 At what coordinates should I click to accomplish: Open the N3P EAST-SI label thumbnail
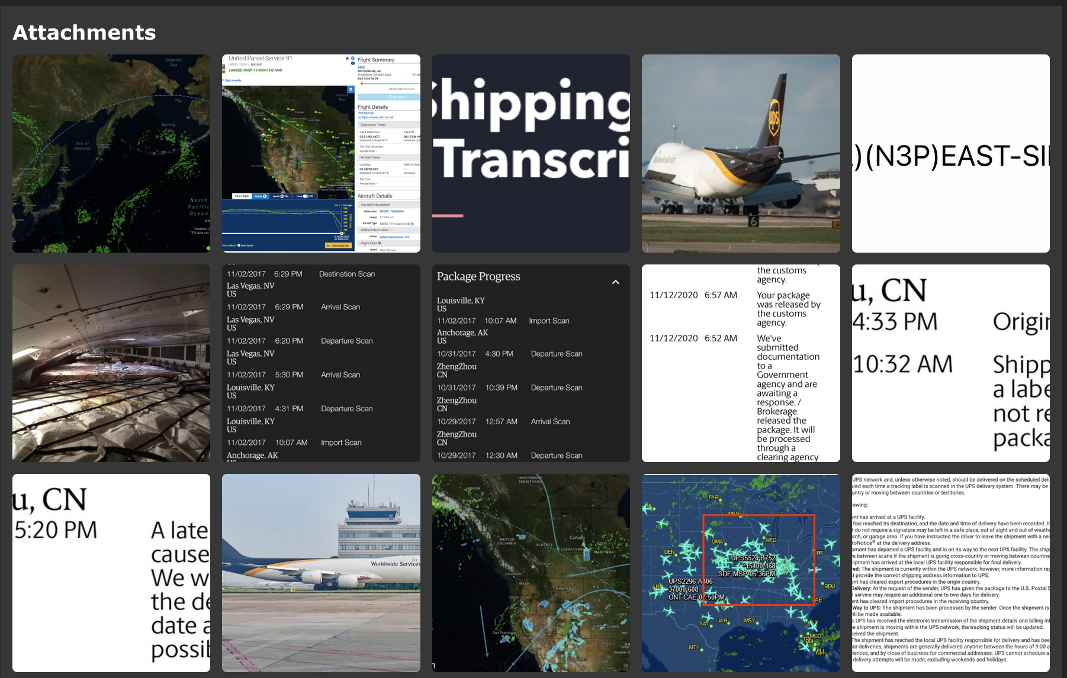tap(951, 154)
